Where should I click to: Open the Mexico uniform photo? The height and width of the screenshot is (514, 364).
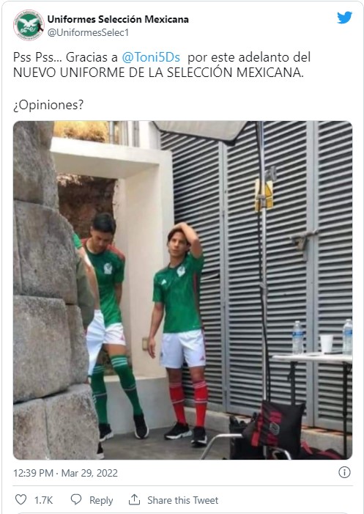(182, 290)
